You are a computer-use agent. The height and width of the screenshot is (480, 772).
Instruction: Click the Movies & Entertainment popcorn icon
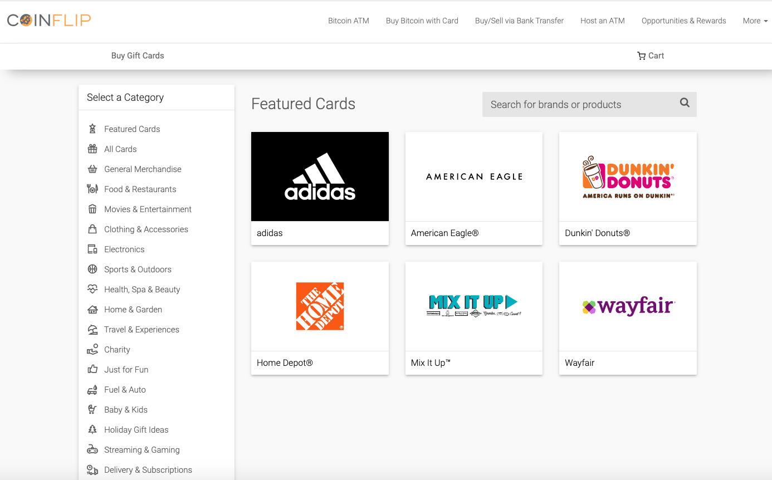click(x=92, y=209)
